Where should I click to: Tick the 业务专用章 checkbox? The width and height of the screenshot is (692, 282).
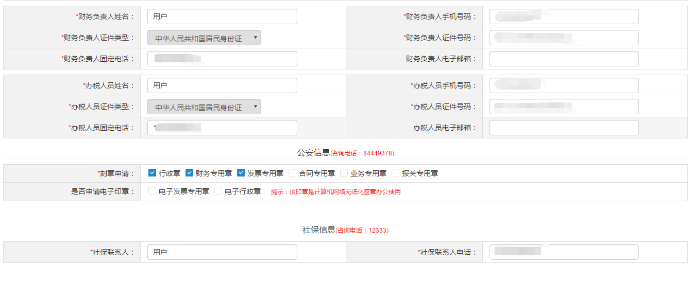(x=344, y=173)
